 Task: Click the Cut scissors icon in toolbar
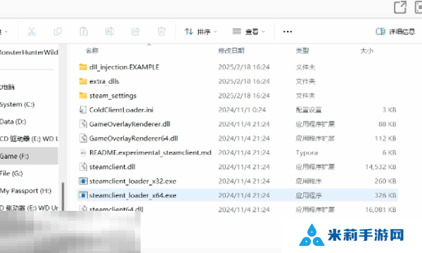32,32
